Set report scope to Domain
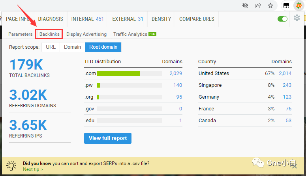 (x=72, y=47)
